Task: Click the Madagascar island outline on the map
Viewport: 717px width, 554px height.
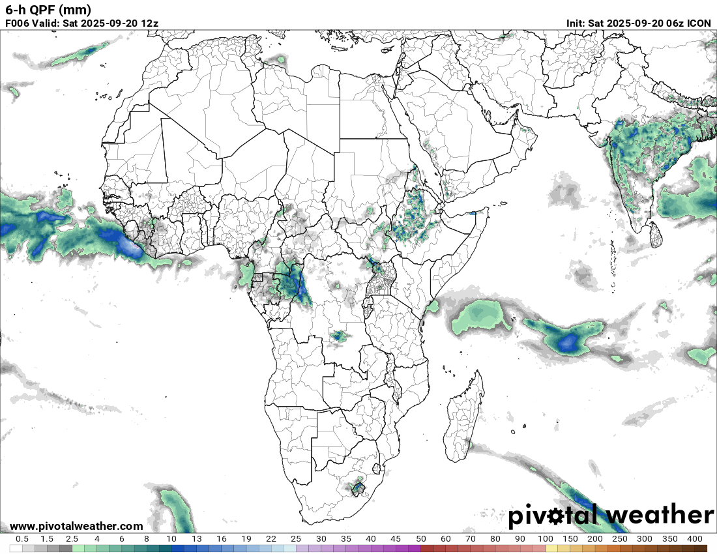Action: tap(464, 417)
